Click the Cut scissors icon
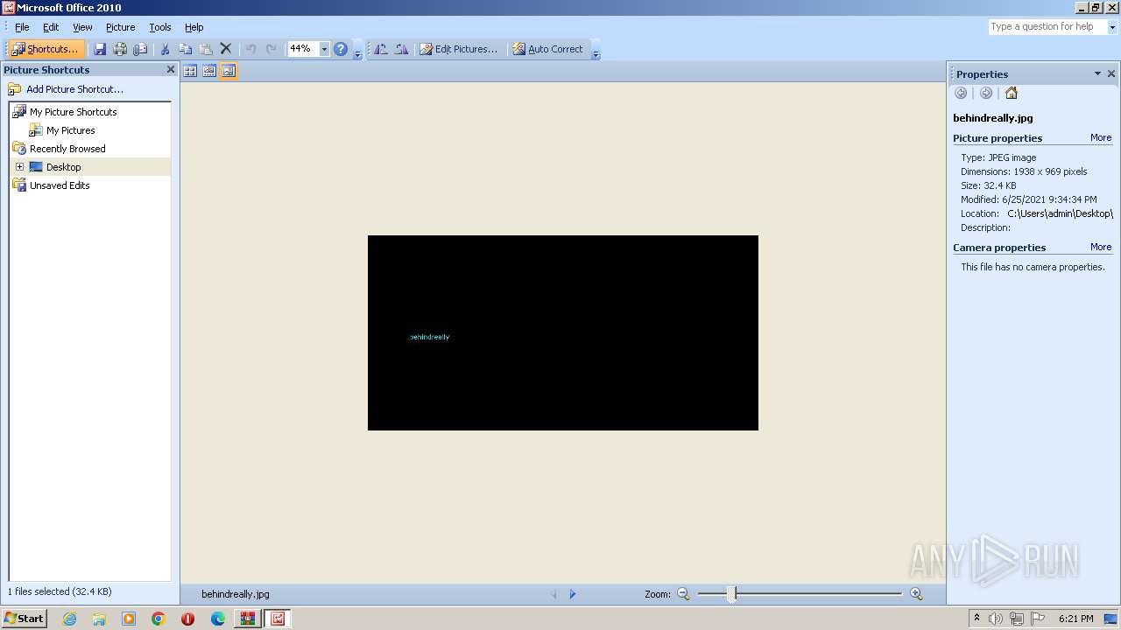Image resolution: width=1121 pixels, height=630 pixels. 165,49
